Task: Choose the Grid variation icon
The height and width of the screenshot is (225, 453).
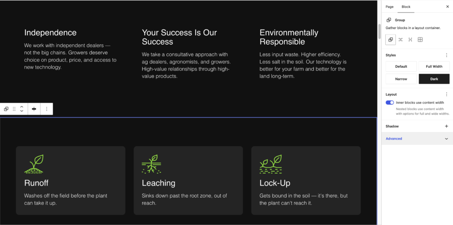Action: [420, 39]
